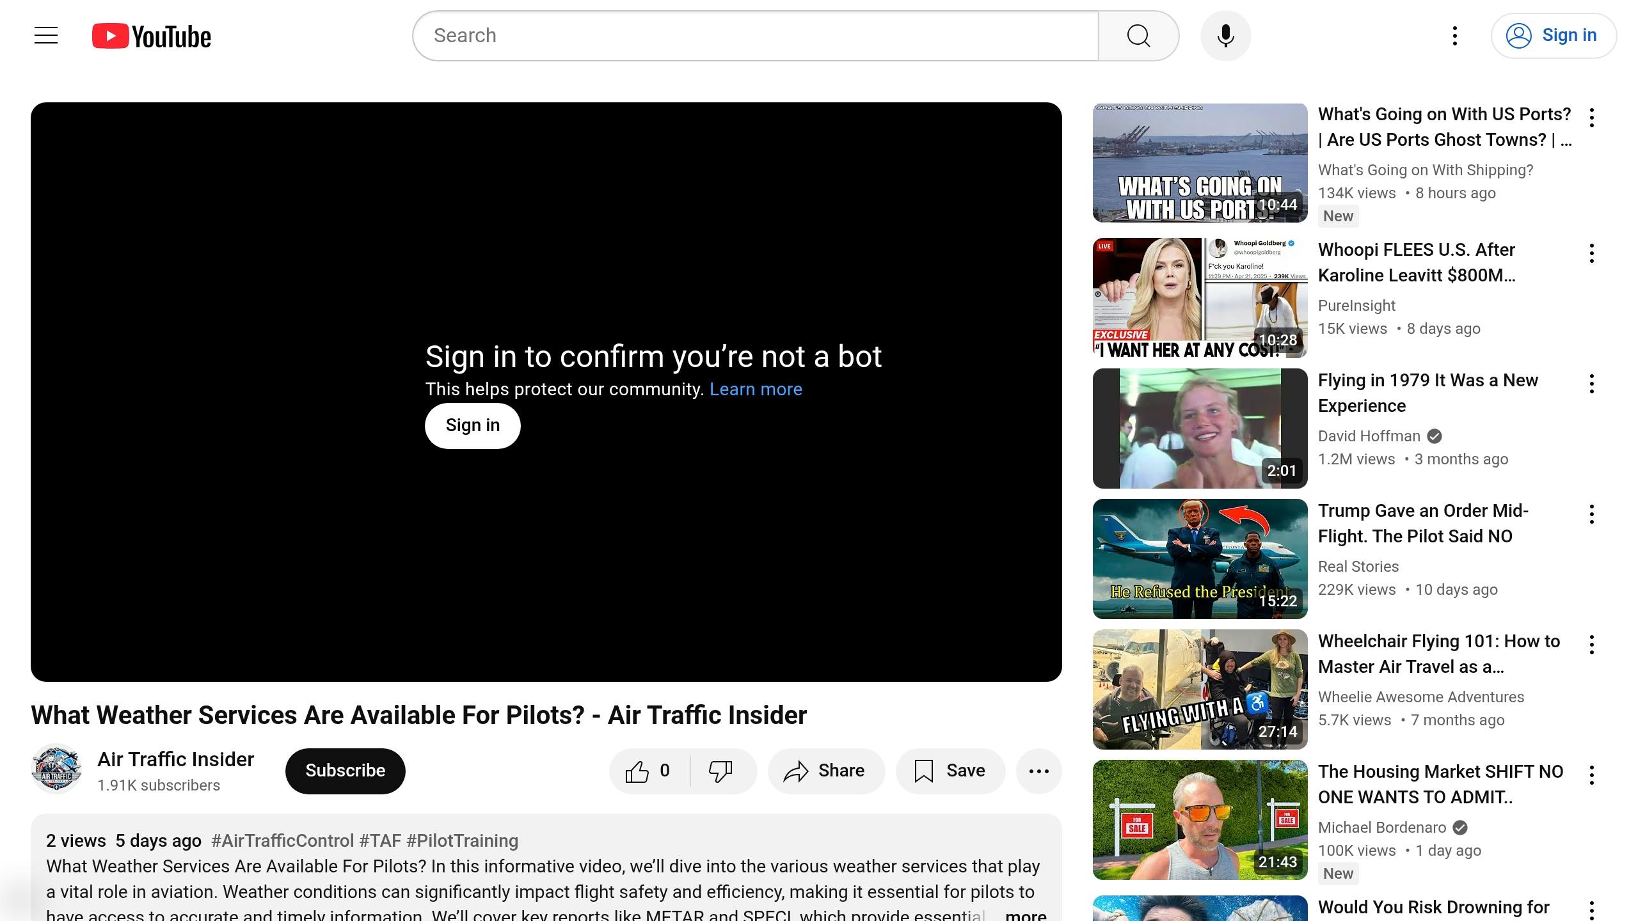Viewport: 1638px width, 921px height.
Task: Click Sign in button inside video player
Action: [472, 425]
